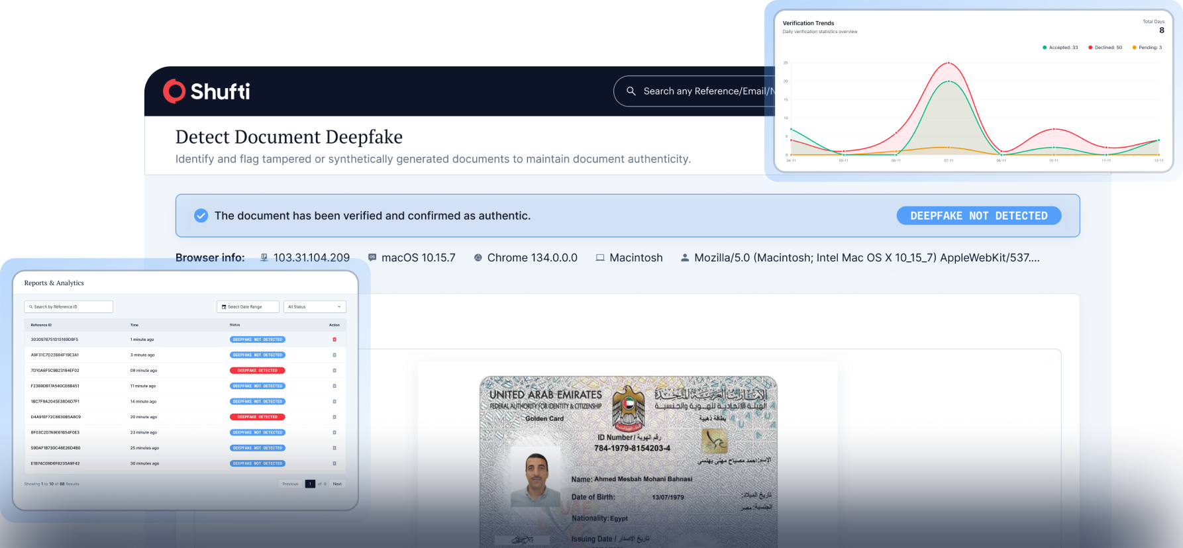Go to the Next results page
Screen dimensions: 1183x548
[337, 484]
